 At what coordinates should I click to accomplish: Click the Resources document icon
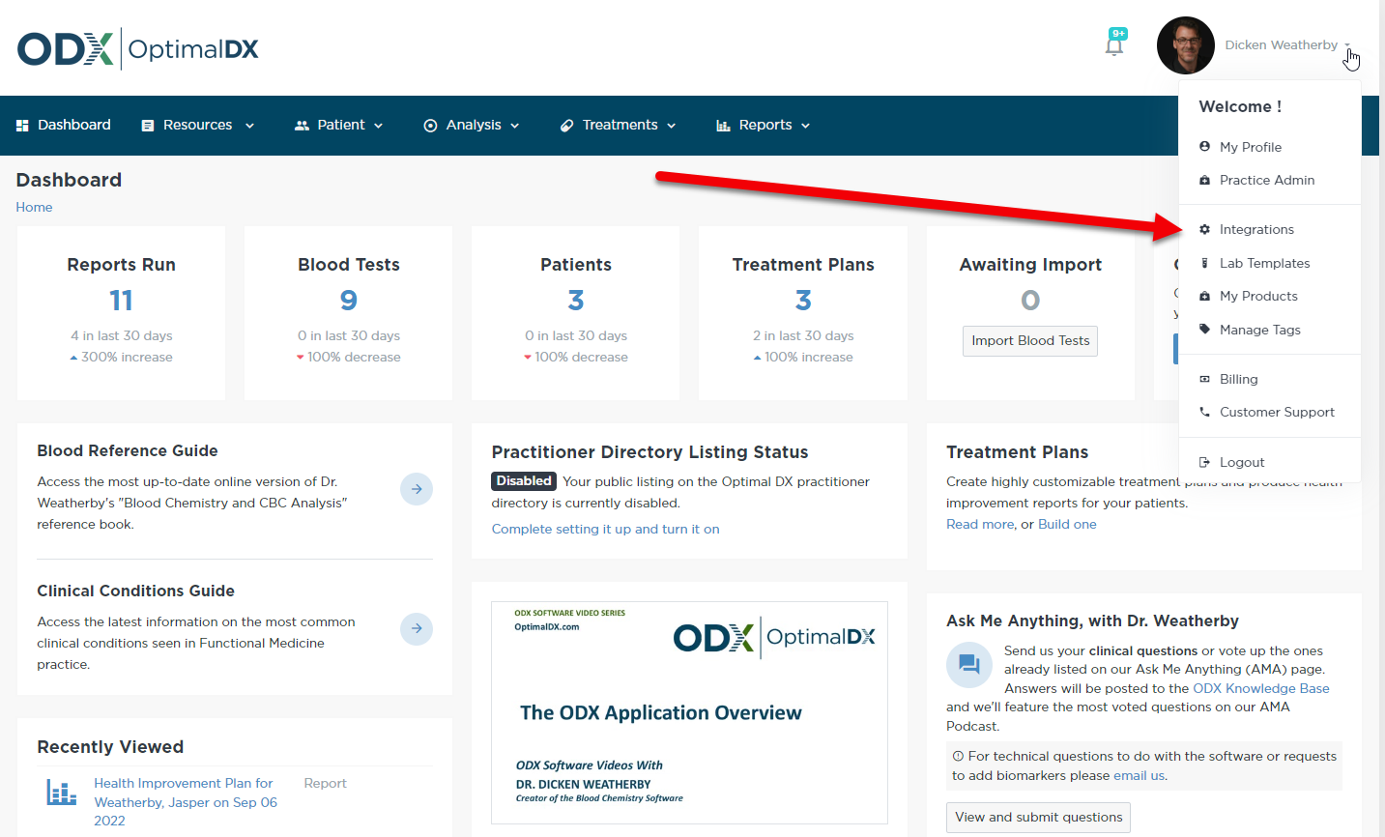(148, 126)
